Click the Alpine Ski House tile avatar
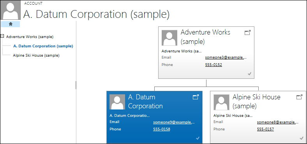Viewport: 307px width, 144px height. coord(221,102)
